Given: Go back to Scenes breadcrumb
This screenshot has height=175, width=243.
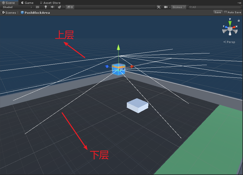Looking at the screenshot, I should click(x=9, y=13).
